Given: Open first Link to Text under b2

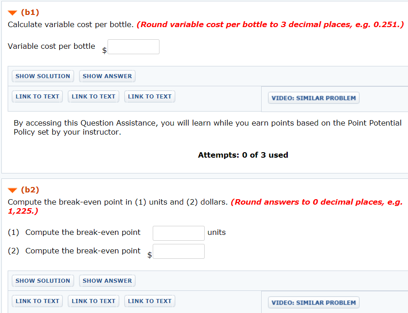Looking at the screenshot, I should [x=38, y=301].
